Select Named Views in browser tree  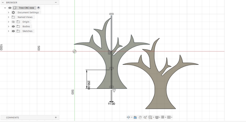(x=25, y=17)
